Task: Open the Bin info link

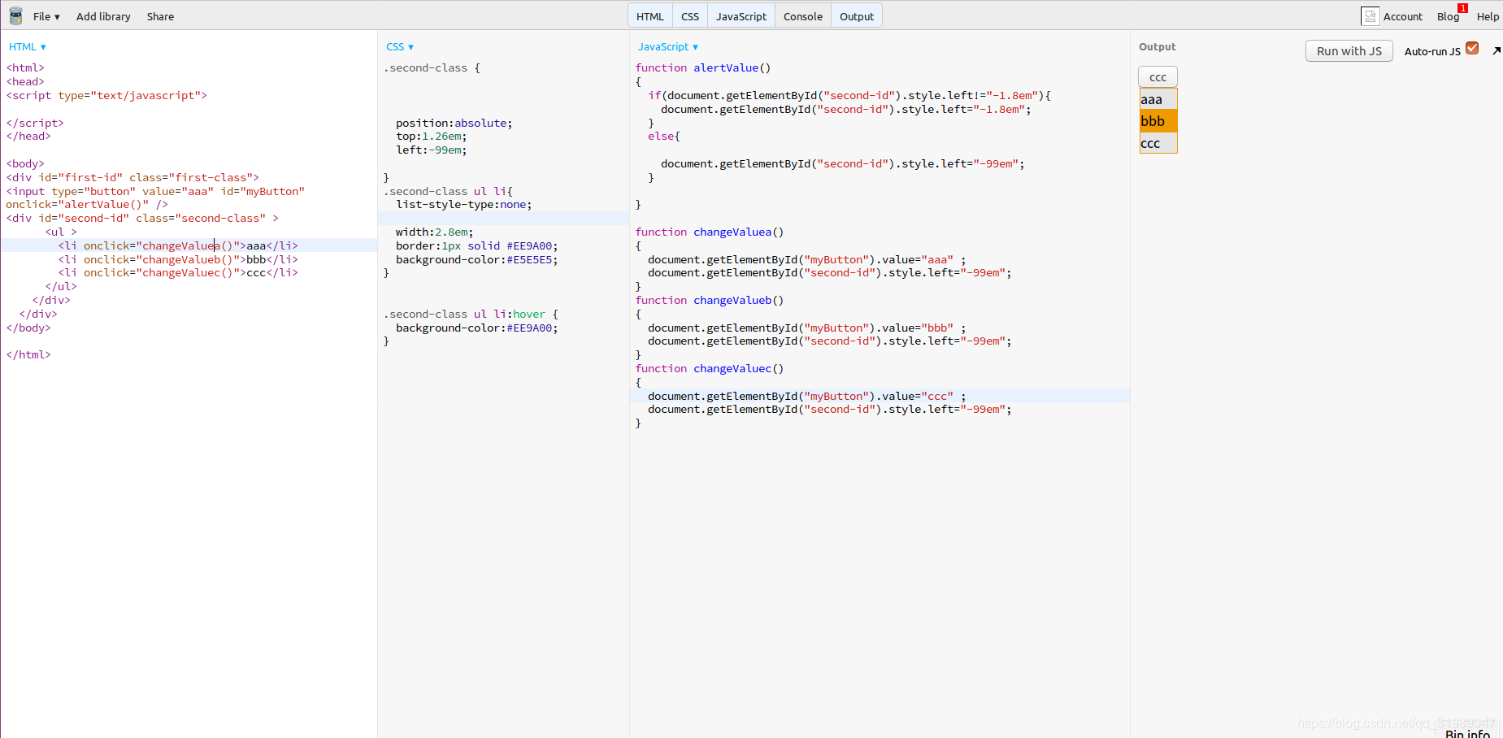Action: pos(1467,733)
